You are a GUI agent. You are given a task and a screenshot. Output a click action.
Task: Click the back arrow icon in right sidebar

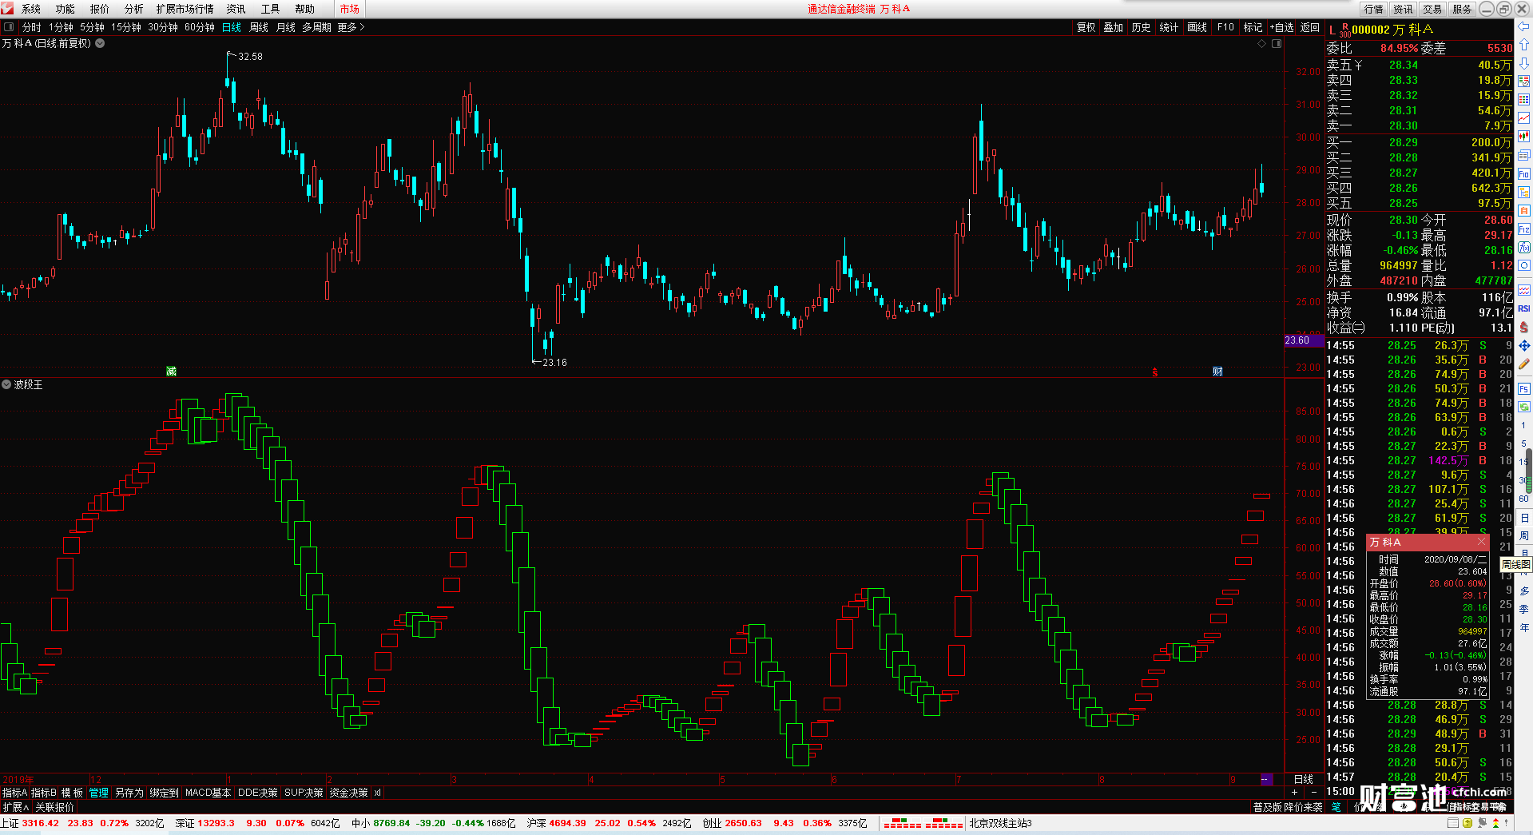click(x=1524, y=26)
